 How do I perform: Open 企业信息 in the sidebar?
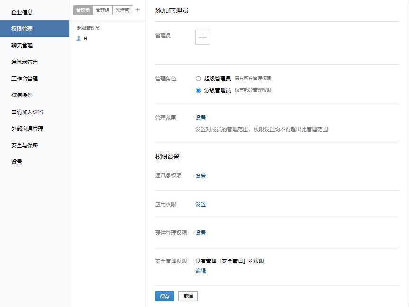pos(22,12)
